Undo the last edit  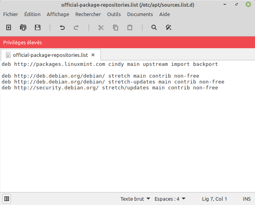[62, 27]
